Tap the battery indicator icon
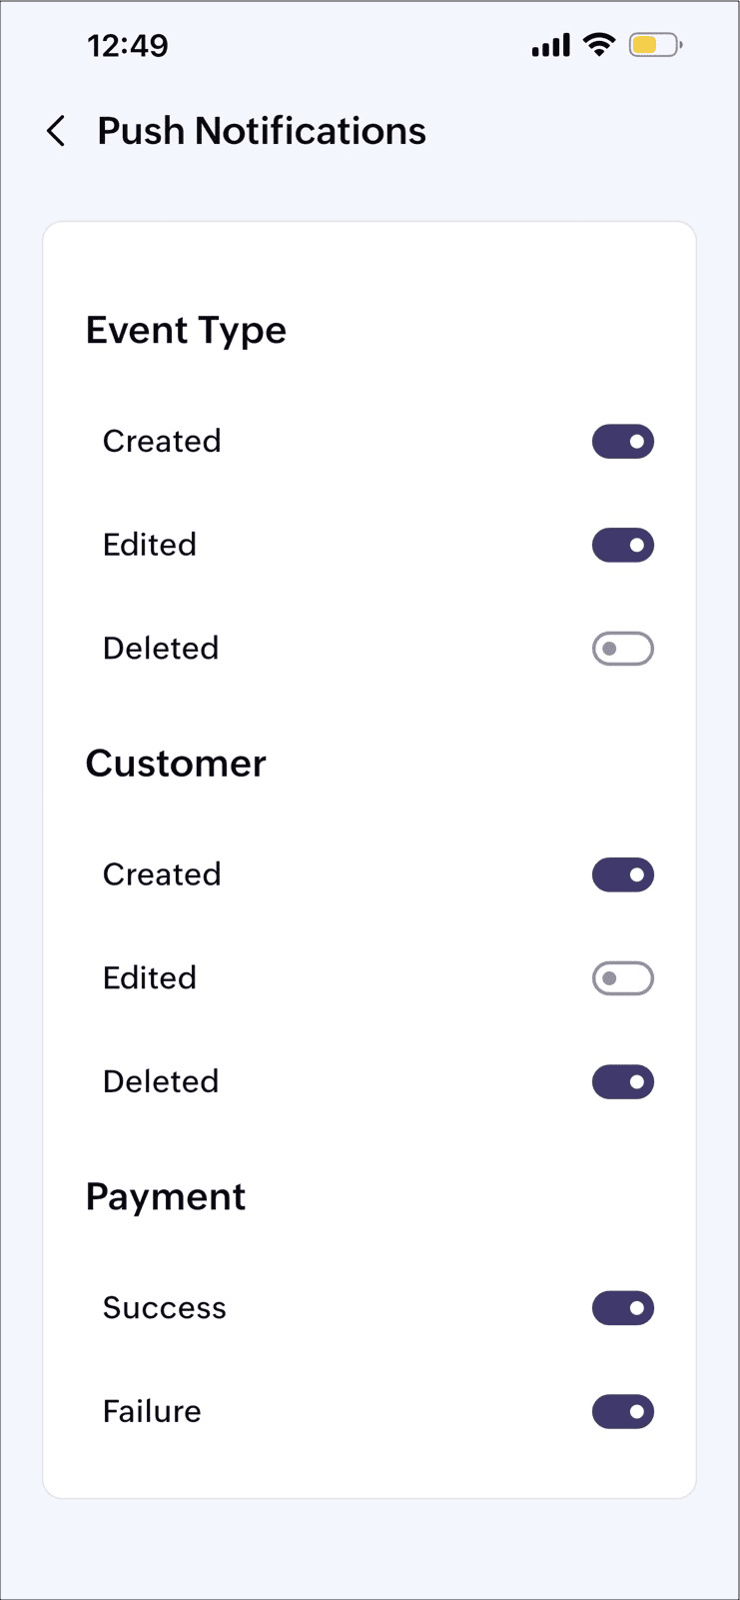 (x=655, y=45)
